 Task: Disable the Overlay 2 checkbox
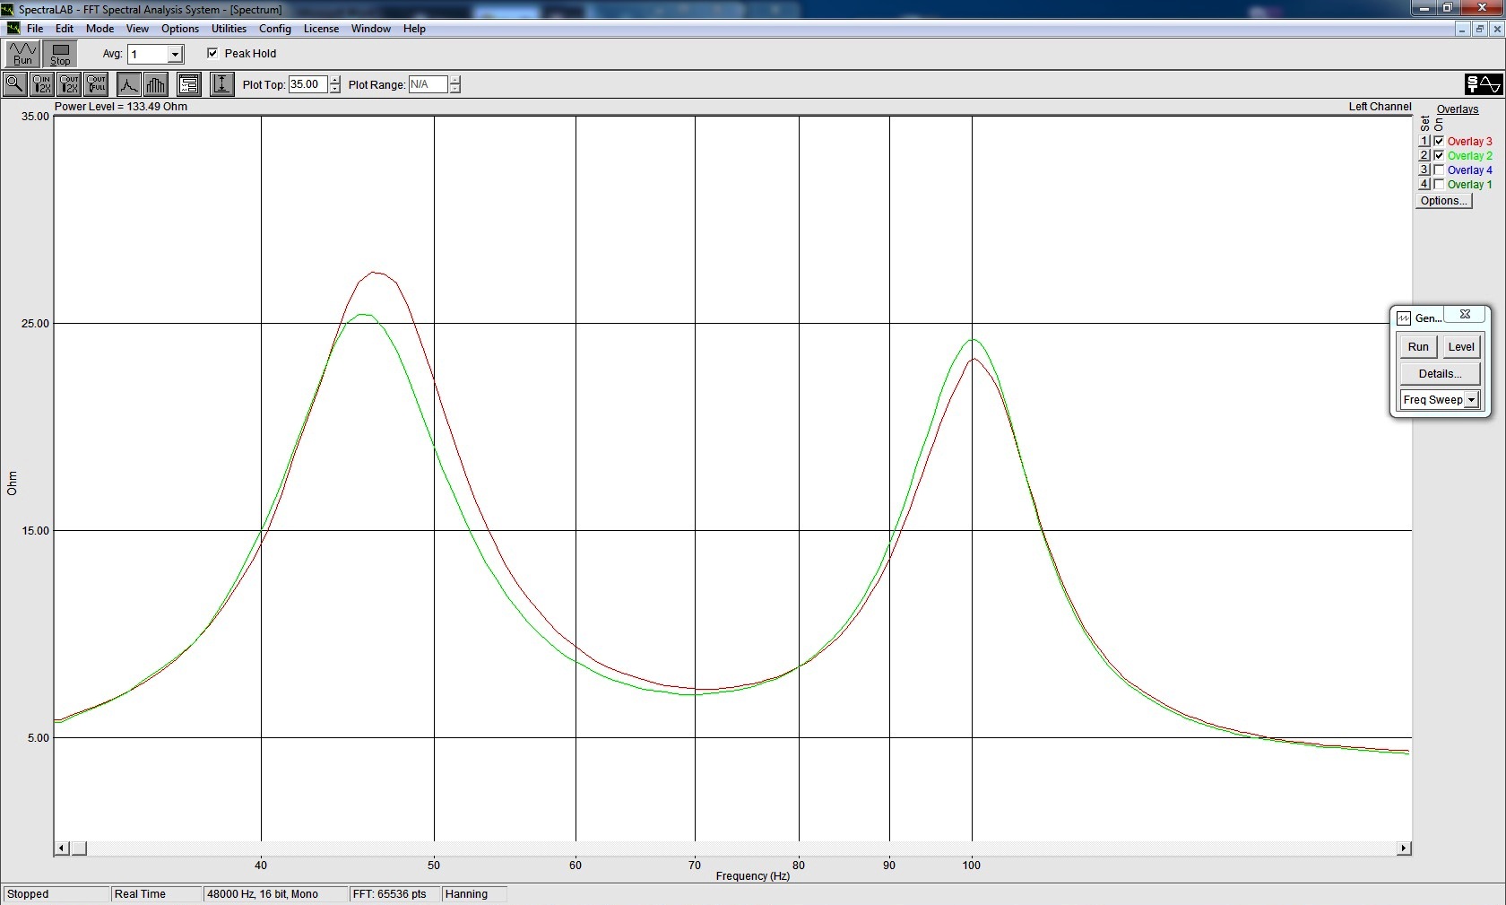click(1439, 155)
